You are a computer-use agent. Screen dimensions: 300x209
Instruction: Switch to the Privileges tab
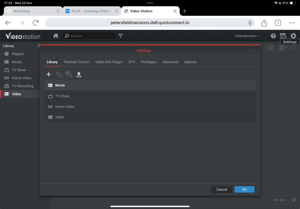(149, 62)
